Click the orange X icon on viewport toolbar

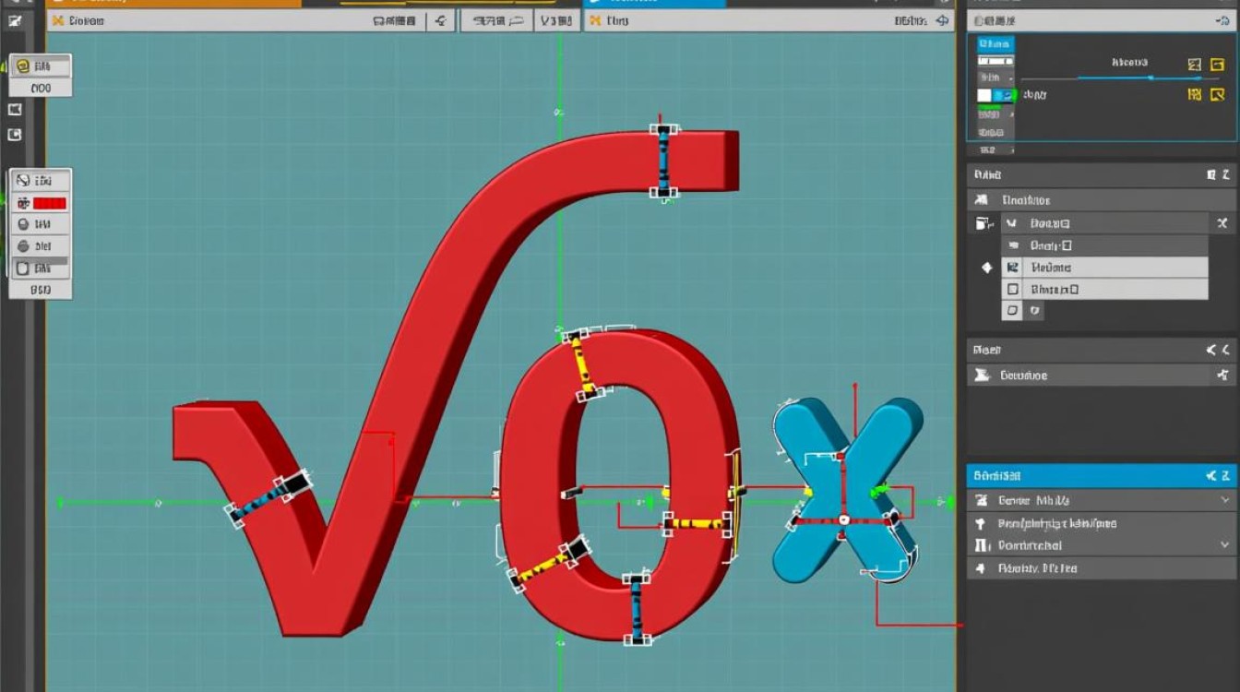[x=58, y=19]
